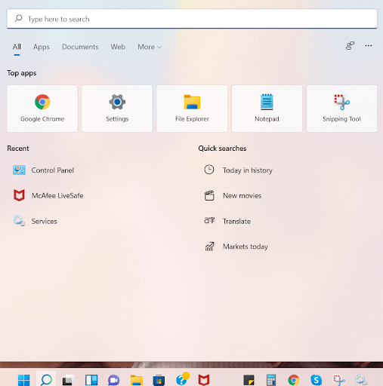Launch Snipping Tool from Top apps
Image resolution: width=383 pixels, height=386 pixels.
341,109
